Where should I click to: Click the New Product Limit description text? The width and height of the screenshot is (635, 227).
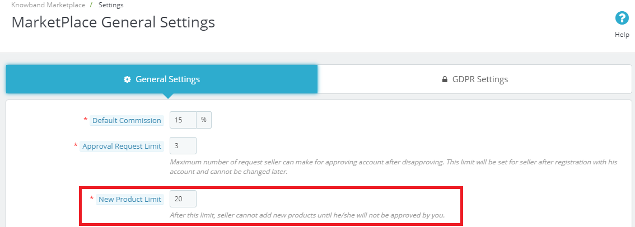coord(307,215)
